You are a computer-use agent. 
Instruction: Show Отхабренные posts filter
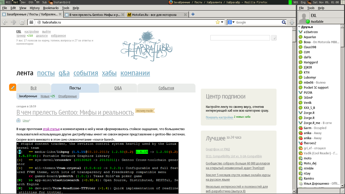click(67, 96)
